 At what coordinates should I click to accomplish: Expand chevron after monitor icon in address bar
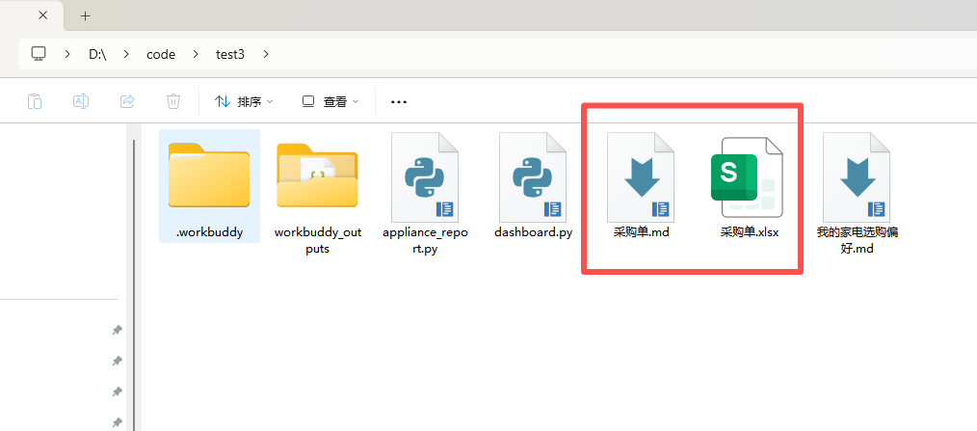point(67,54)
